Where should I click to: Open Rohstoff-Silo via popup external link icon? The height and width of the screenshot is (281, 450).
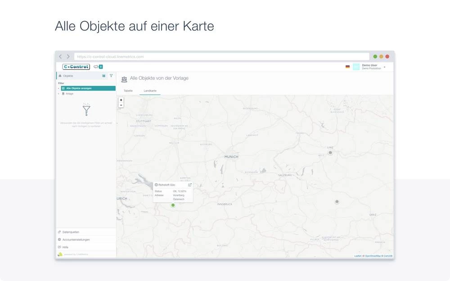pyautogui.click(x=189, y=185)
